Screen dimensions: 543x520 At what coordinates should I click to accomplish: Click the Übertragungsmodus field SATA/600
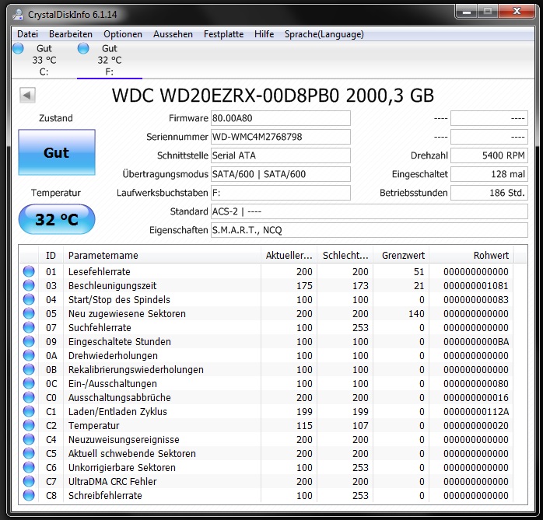click(x=281, y=174)
